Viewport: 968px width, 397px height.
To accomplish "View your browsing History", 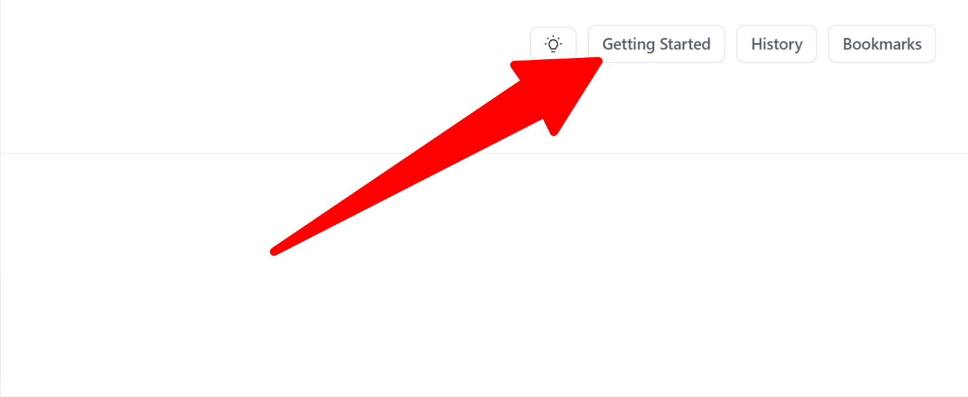I will pyautogui.click(x=776, y=44).
